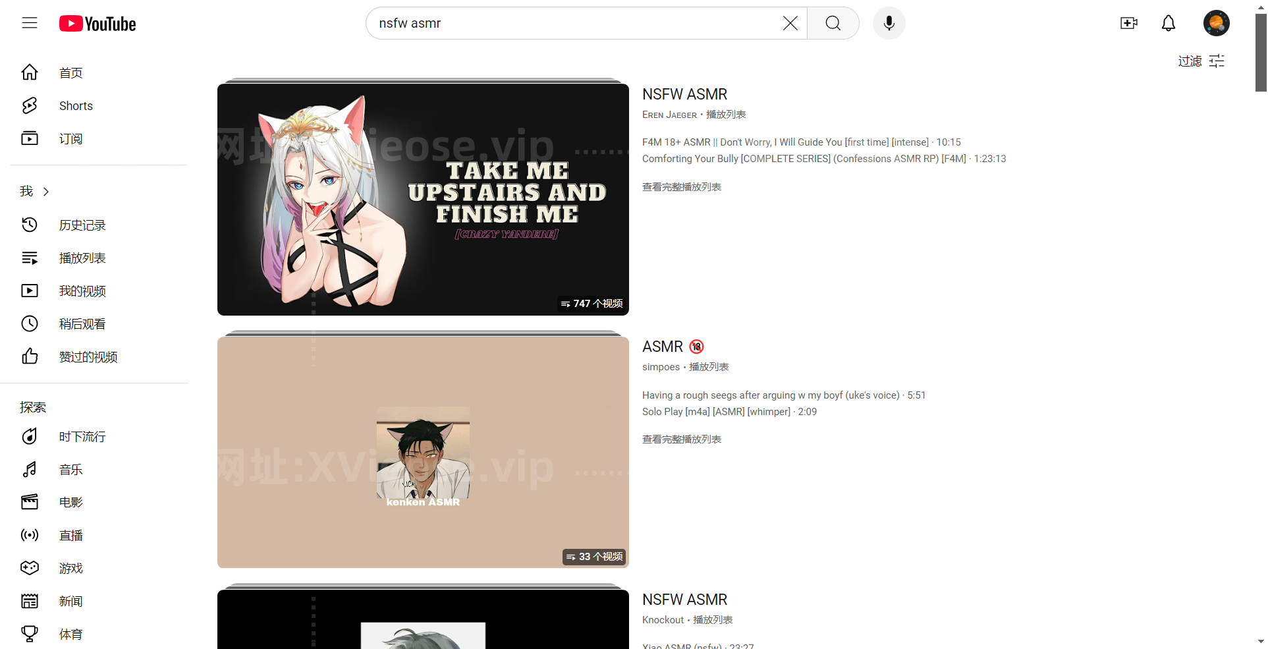This screenshot has width=1268, height=649.
Task: Open the create video button
Action: click(1128, 23)
